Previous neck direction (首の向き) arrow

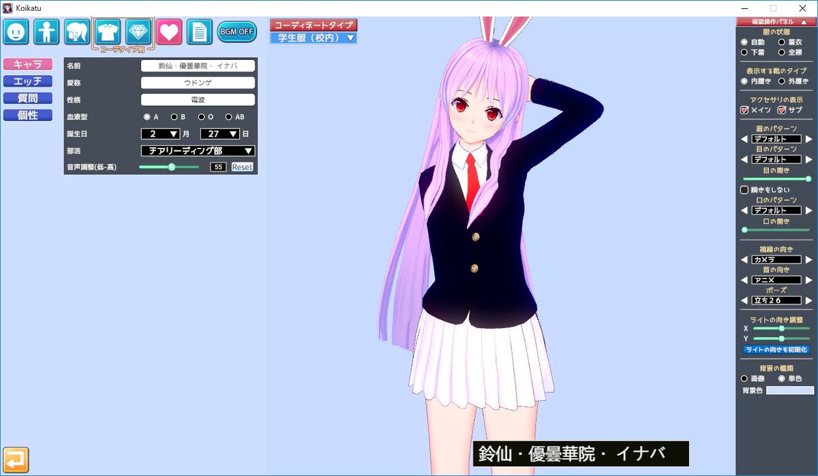(745, 280)
